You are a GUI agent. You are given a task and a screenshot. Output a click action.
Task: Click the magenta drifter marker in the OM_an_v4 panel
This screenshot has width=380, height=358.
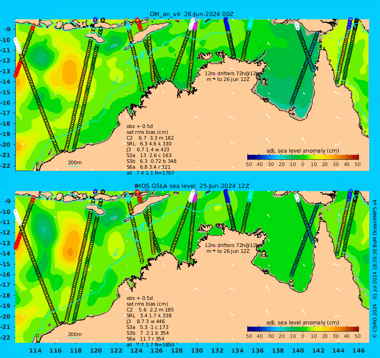pos(214,74)
